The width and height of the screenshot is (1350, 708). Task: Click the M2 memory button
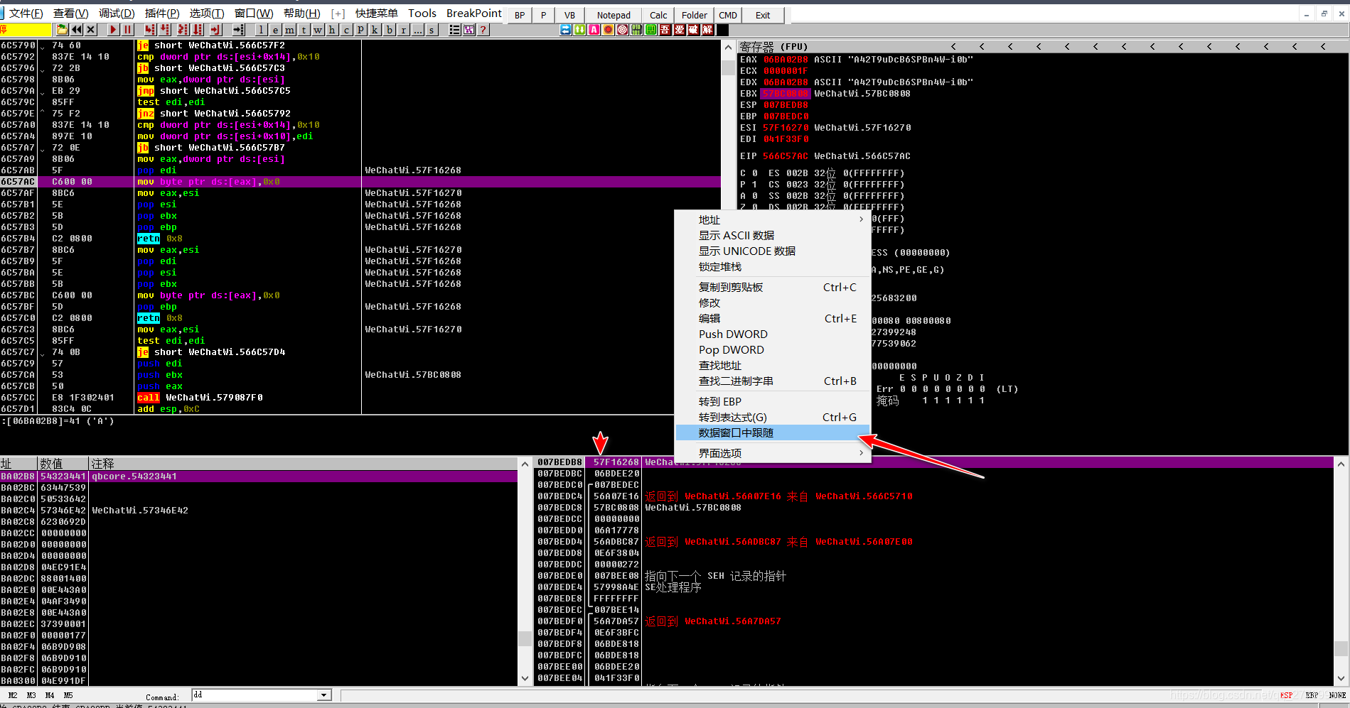click(x=13, y=695)
